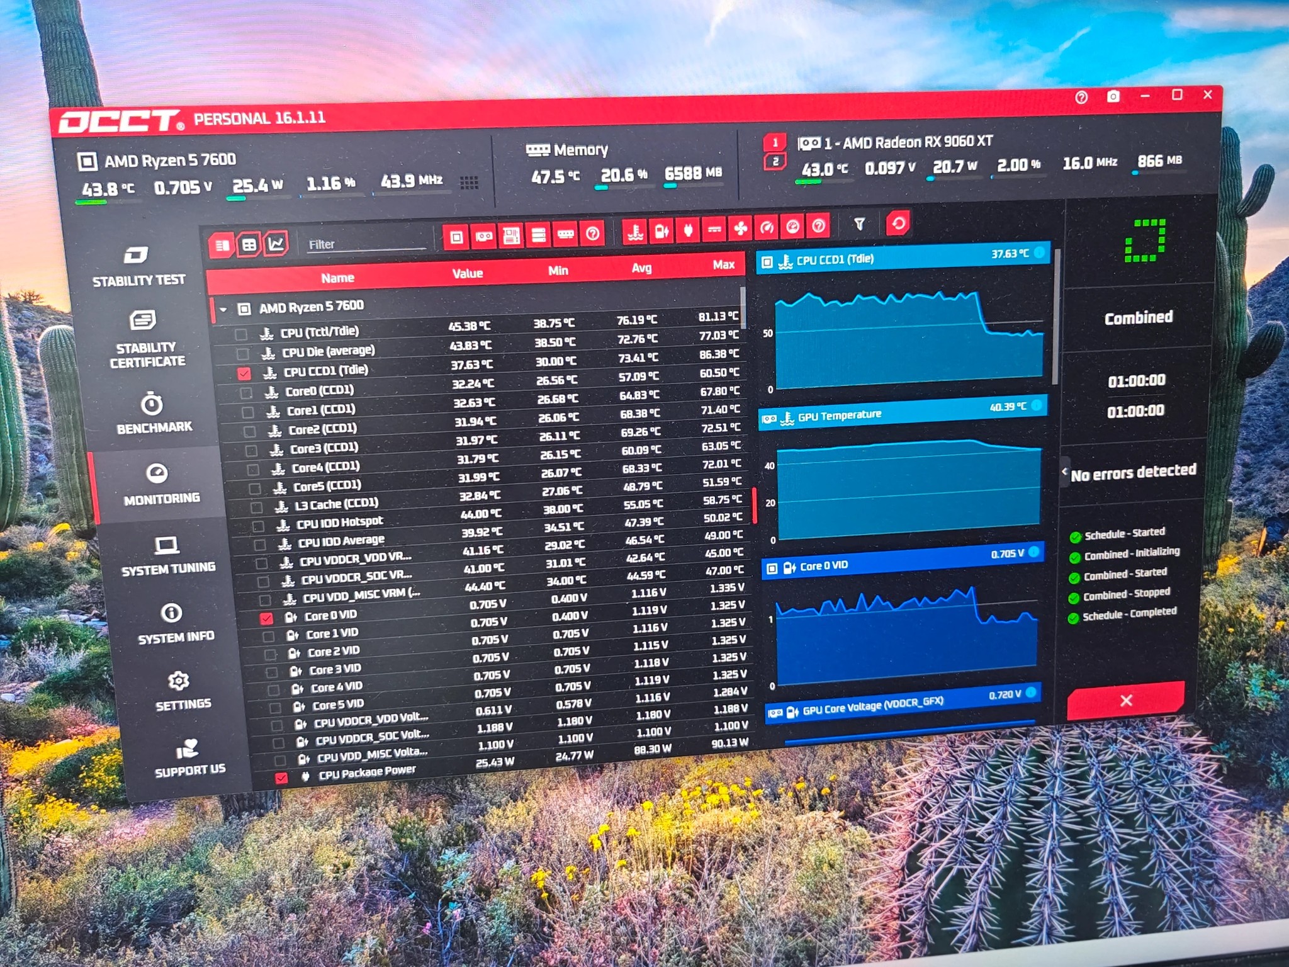Switch to the graph chart view
This screenshot has width=1289, height=967.
point(276,243)
